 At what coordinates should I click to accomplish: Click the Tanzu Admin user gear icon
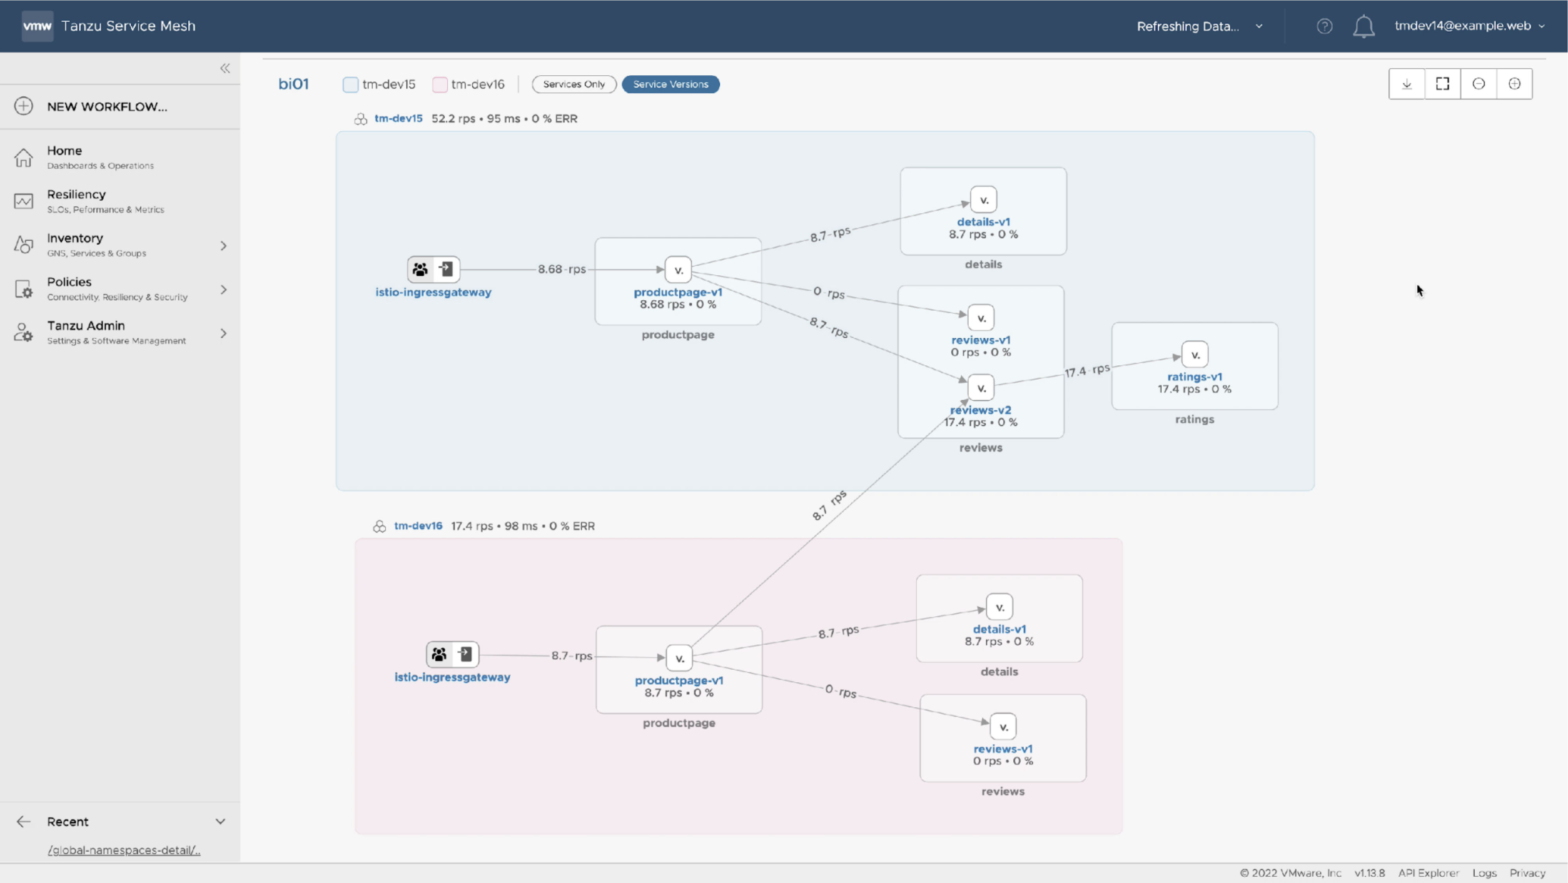(23, 332)
